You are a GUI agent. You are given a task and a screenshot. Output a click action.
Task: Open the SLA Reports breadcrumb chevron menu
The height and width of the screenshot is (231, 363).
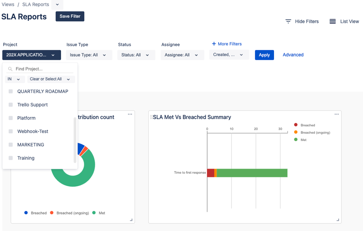pyautogui.click(x=57, y=4)
